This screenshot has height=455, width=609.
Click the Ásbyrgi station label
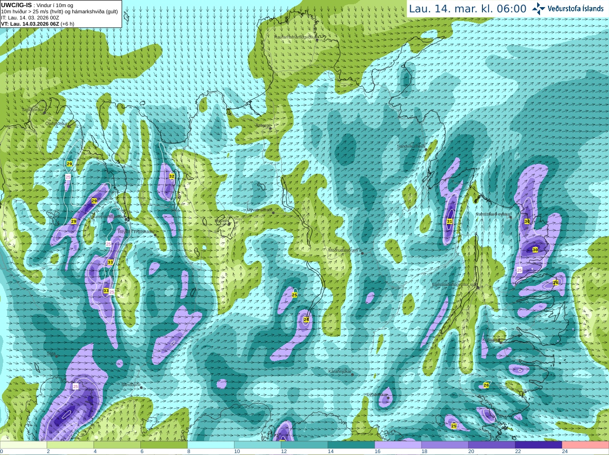[x=262, y=125]
